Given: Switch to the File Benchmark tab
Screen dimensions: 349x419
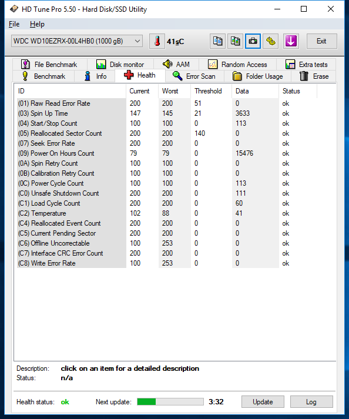Looking at the screenshot, I should pyautogui.click(x=49, y=65).
